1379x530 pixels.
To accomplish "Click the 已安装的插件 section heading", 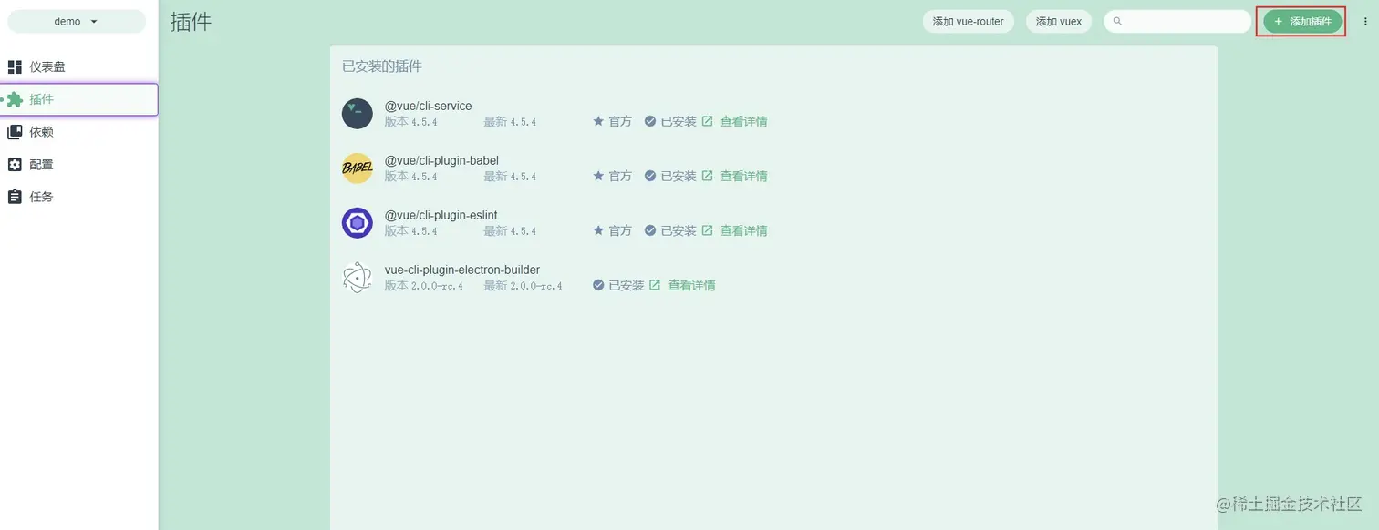I will [382, 66].
